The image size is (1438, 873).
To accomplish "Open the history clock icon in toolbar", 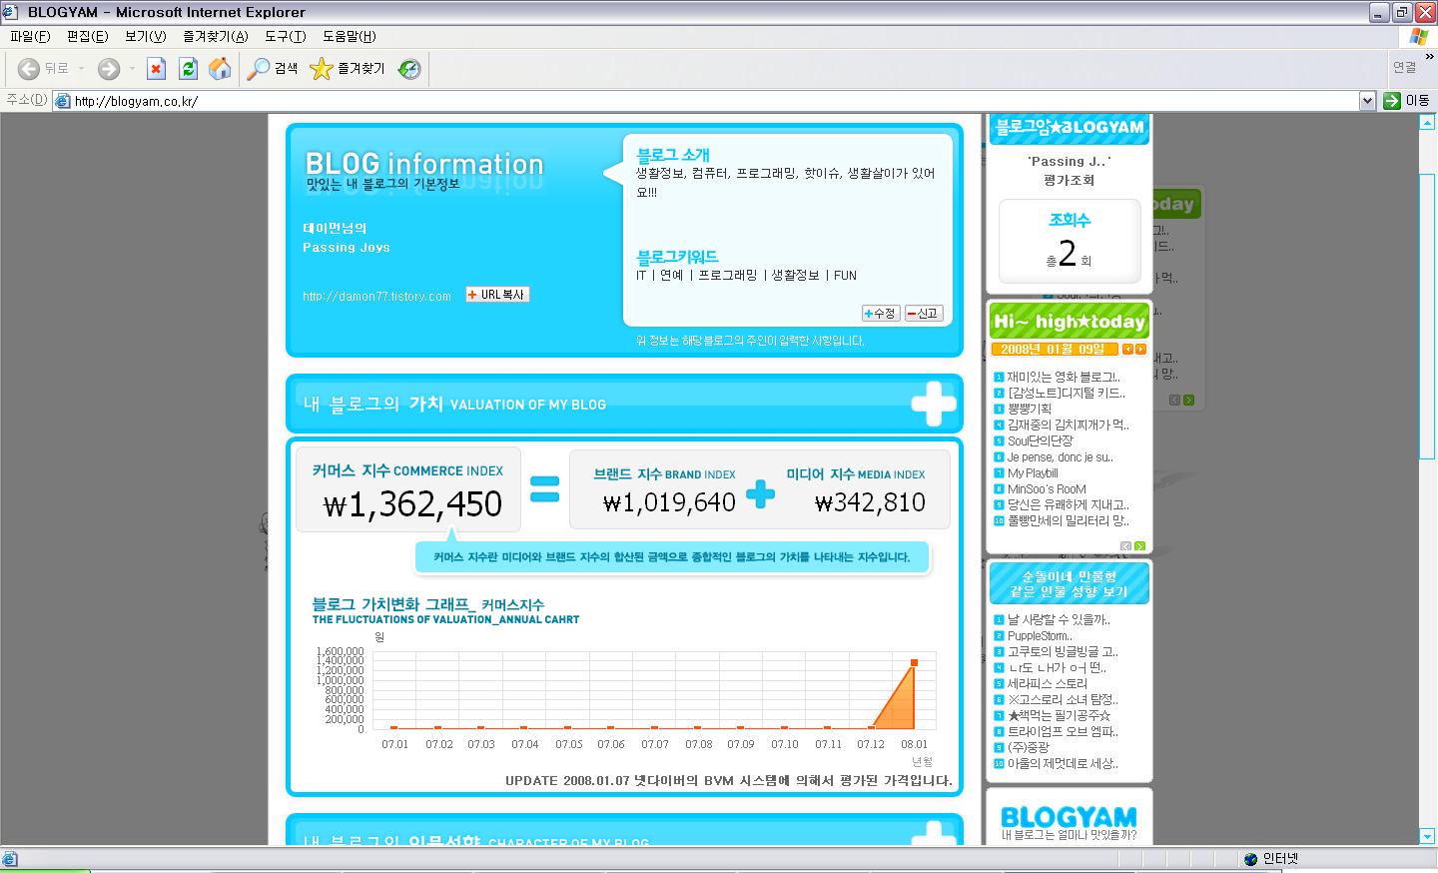I will [x=409, y=68].
